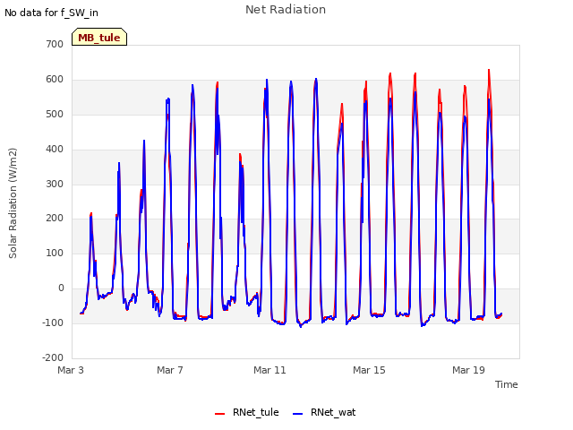Screen dimensions: 573x430
Task: Click the Mar 11 x-axis label
Action: (269, 370)
